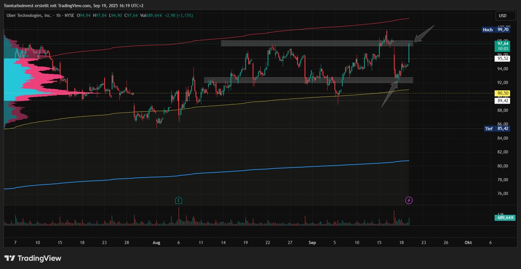Click the 'Okt' label on time axis

pyautogui.click(x=468, y=243)
